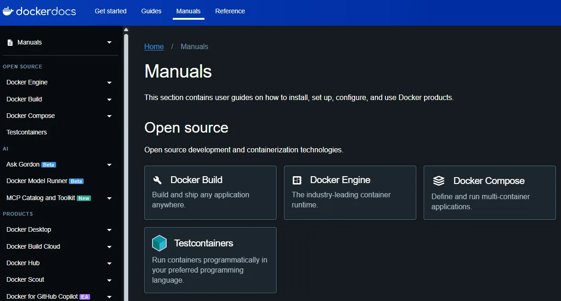The width and height of the screenshot is (561, 301).
Task: Open the Testcontainers card title
Action: pyautogui.click(x=204, y=243)
